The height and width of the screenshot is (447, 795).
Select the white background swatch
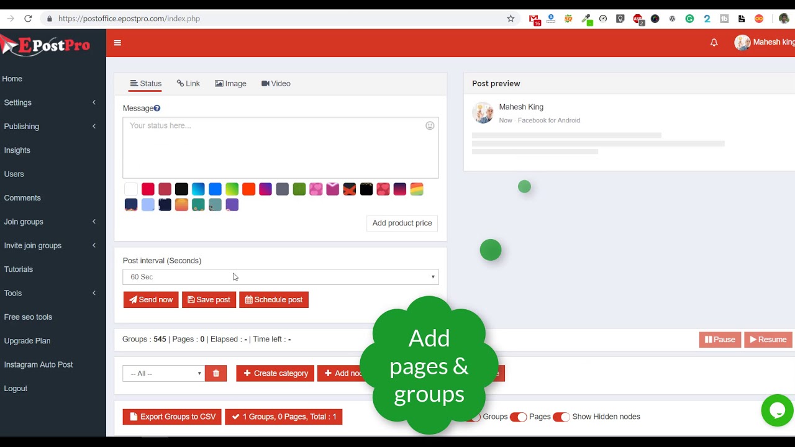131,189
